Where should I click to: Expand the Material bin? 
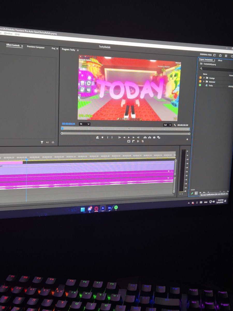coord(204,81)
